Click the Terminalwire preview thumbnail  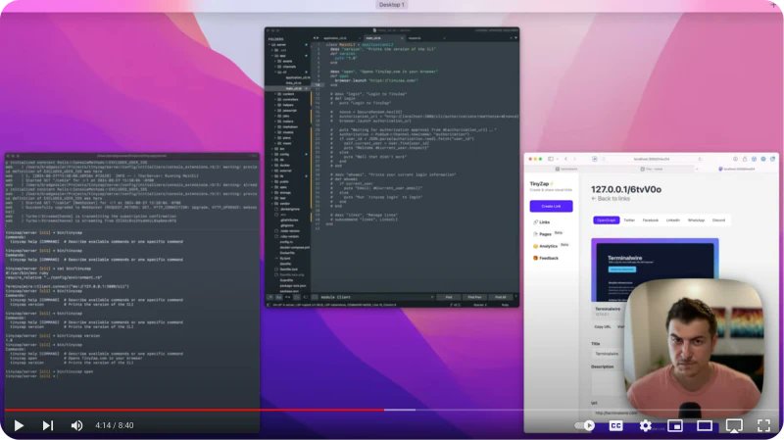(x=655, y=270)
